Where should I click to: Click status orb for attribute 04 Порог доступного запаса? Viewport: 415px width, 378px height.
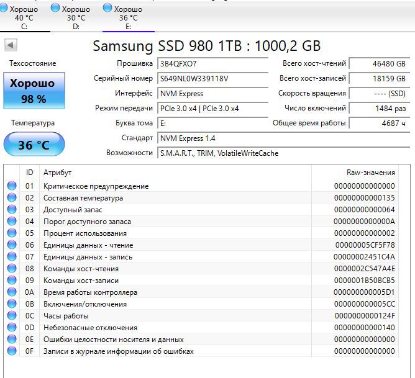pyautogui.click(x=12, y=221)
